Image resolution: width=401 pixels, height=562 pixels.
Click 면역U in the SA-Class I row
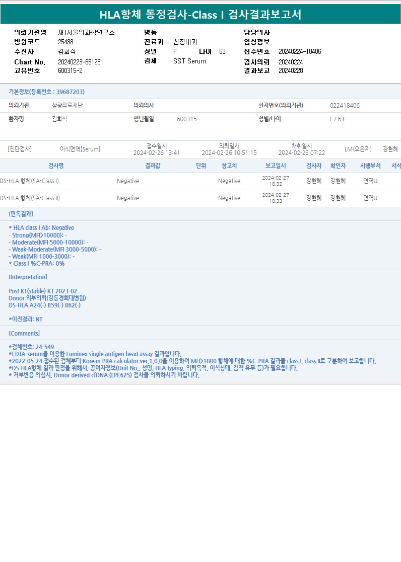(370, 181)
